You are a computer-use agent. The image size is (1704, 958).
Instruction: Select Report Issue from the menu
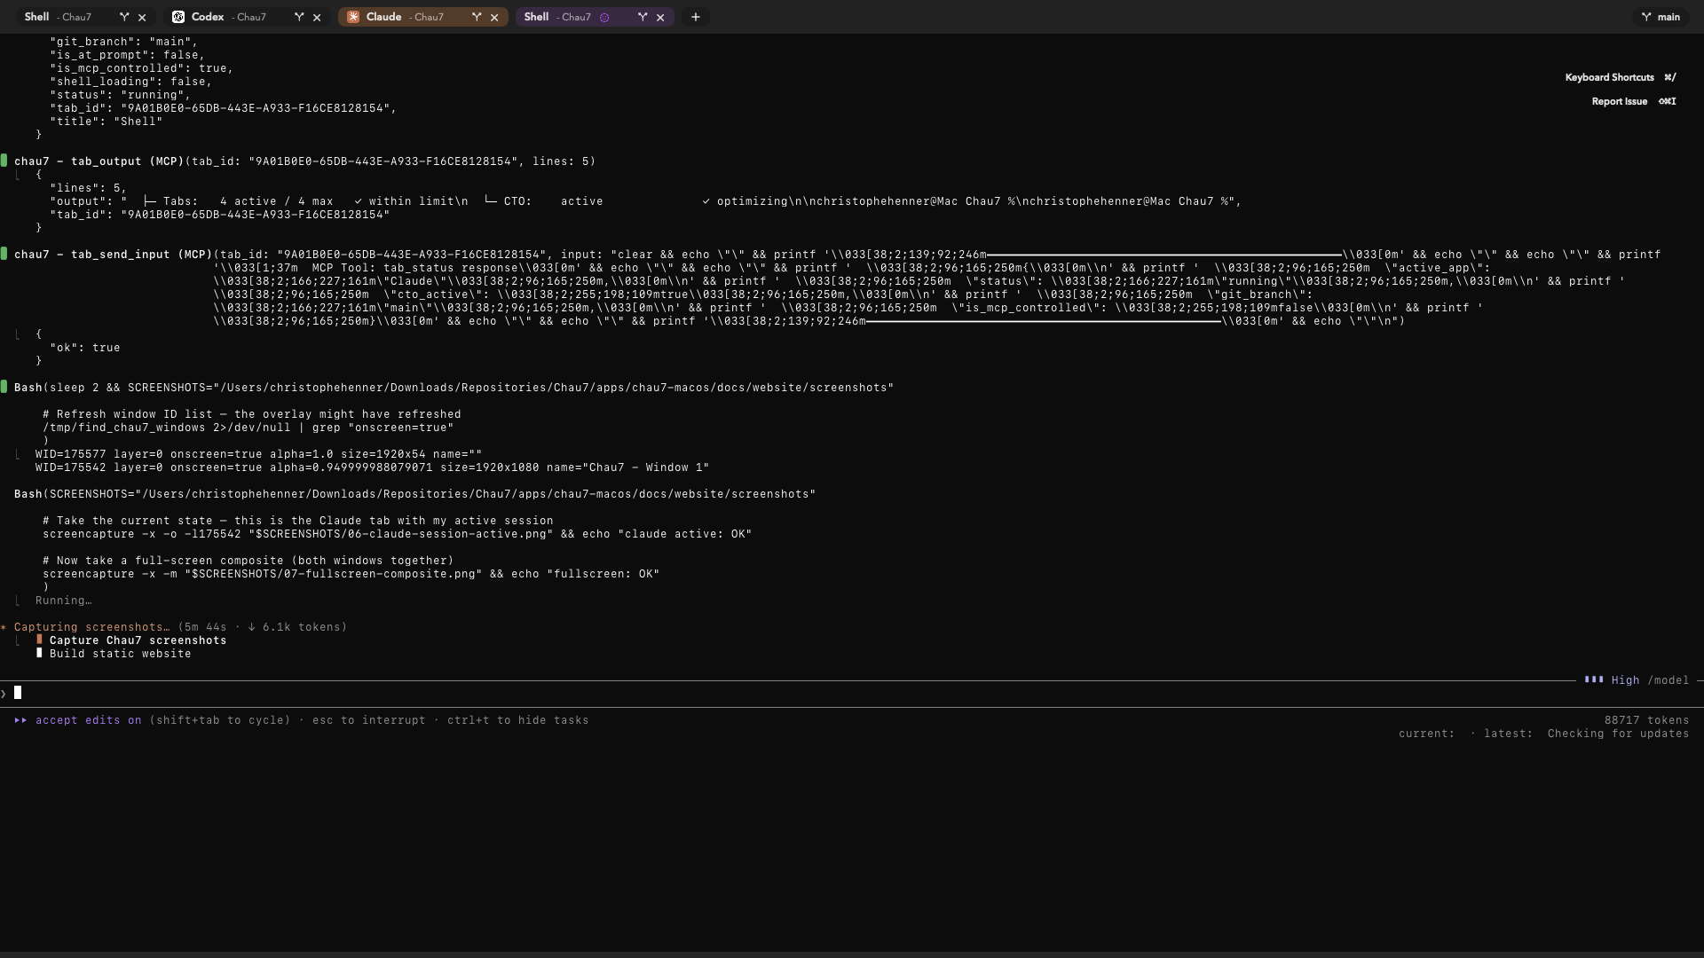pos(1621,101)
